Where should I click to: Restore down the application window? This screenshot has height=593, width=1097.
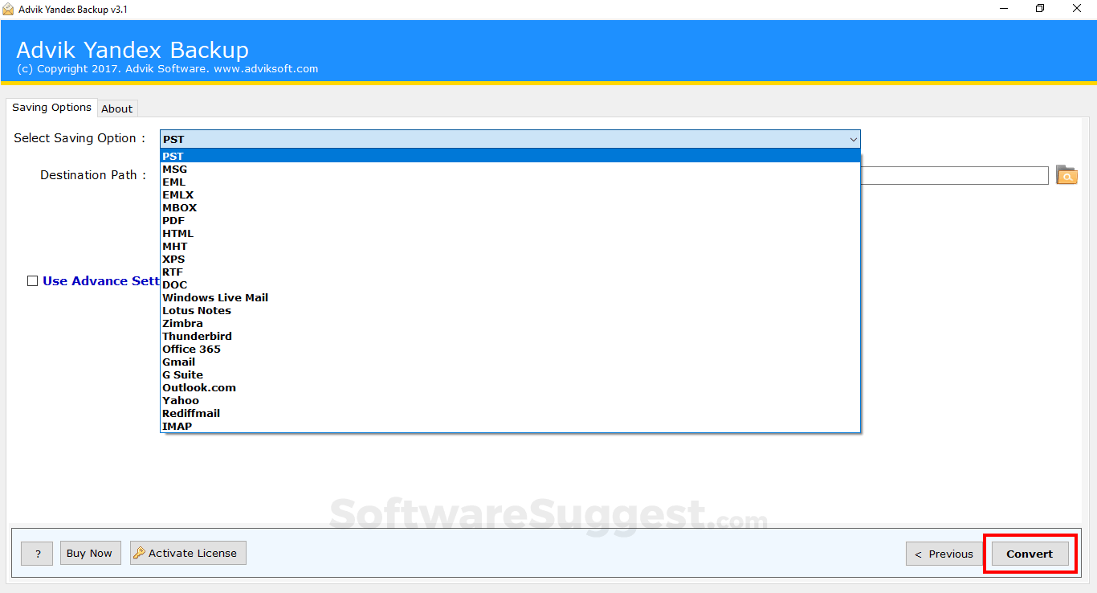tap(1040, 9)
